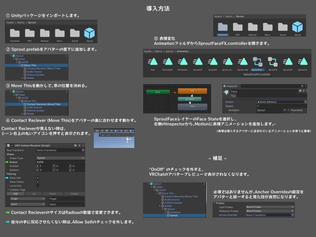
Task: Select the Armature row in the hierarchy
Action: [175, 212]
